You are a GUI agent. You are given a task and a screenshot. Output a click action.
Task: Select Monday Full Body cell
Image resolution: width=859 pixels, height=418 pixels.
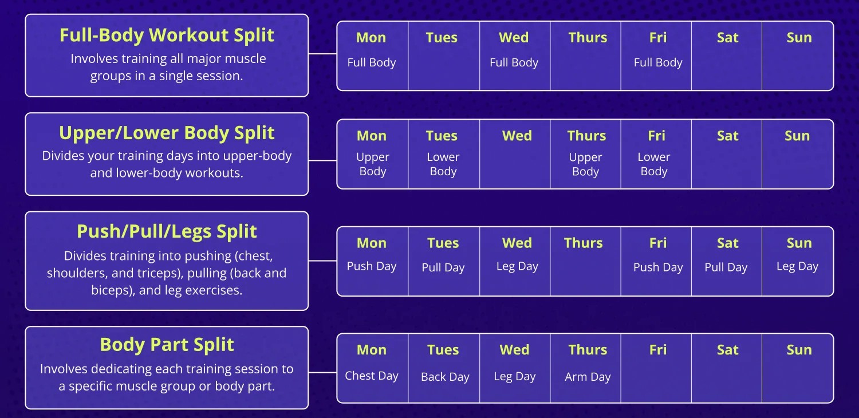pos(372,56)
